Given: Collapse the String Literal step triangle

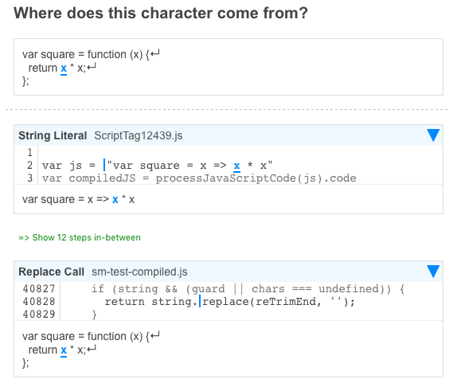Looking at the screenshot, I should (x=433, y=135).
